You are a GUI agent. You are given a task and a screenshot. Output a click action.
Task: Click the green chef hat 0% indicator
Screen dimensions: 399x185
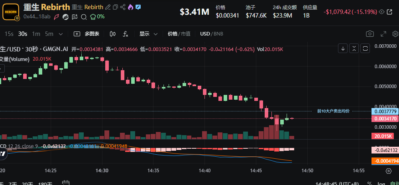tap(98, 17)
